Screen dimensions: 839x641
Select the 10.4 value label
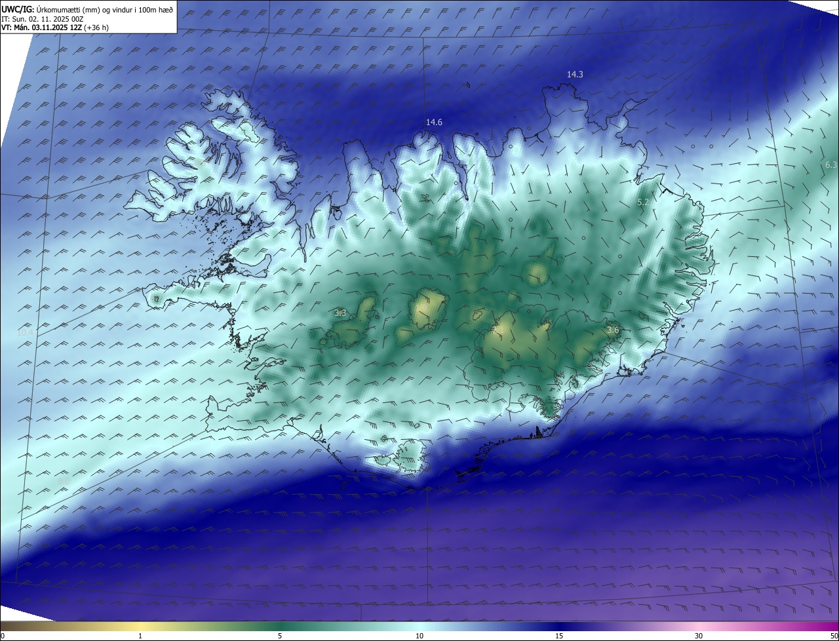[x=25, y=333]
